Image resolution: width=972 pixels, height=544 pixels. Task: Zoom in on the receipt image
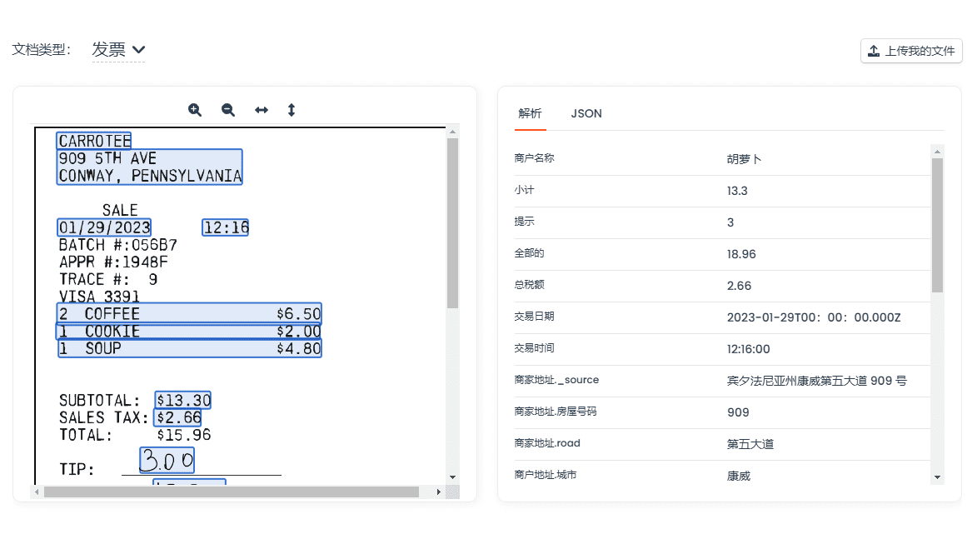tap(195, 110)
